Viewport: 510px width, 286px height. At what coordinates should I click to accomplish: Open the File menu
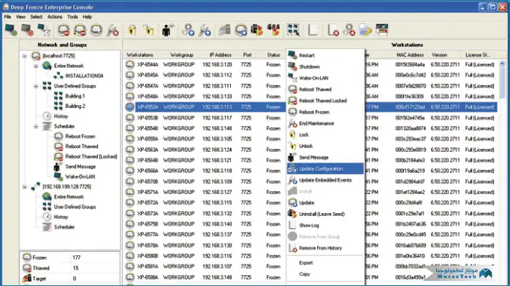pos(7,17)
